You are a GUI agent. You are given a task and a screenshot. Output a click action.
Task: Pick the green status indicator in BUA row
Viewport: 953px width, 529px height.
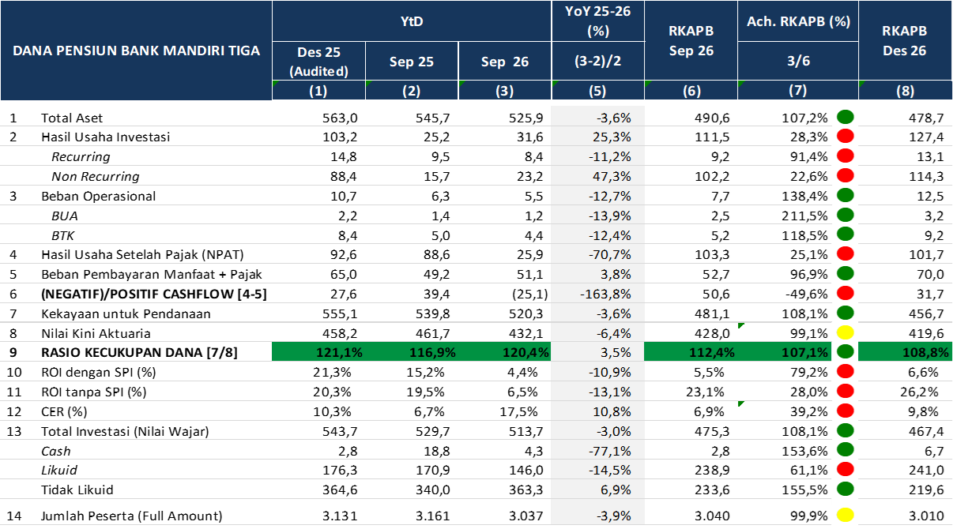pyautogui.click(x=845, y=215)
